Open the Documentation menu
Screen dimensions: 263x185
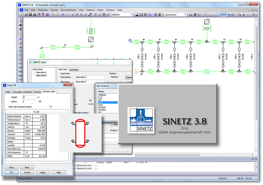point(68,10)
